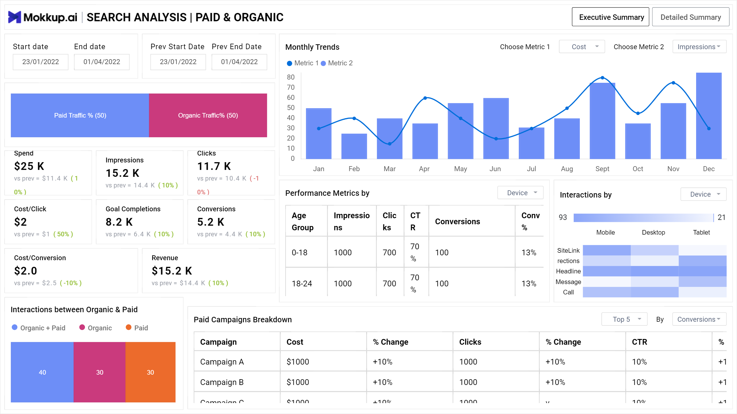Click the Campaign B table cell
This screenshot has height=414, width=737.
coord(237,382)
